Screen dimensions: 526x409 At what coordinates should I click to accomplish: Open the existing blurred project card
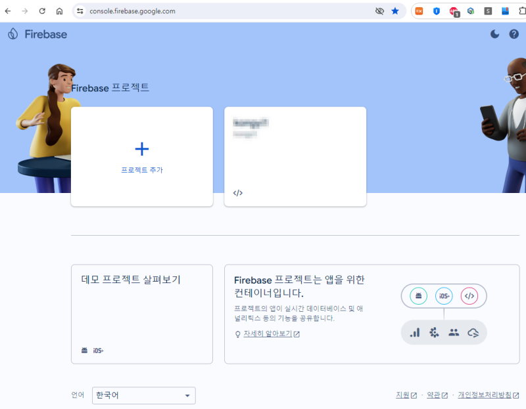point(295,156)
